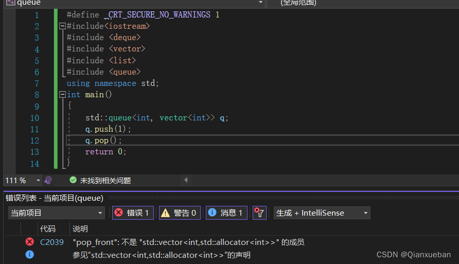Image resolution: width=459 pixels, height=264 pixels.
Task: Open the 当前项目 scope dropdown
Action: [x=56, y=213]
